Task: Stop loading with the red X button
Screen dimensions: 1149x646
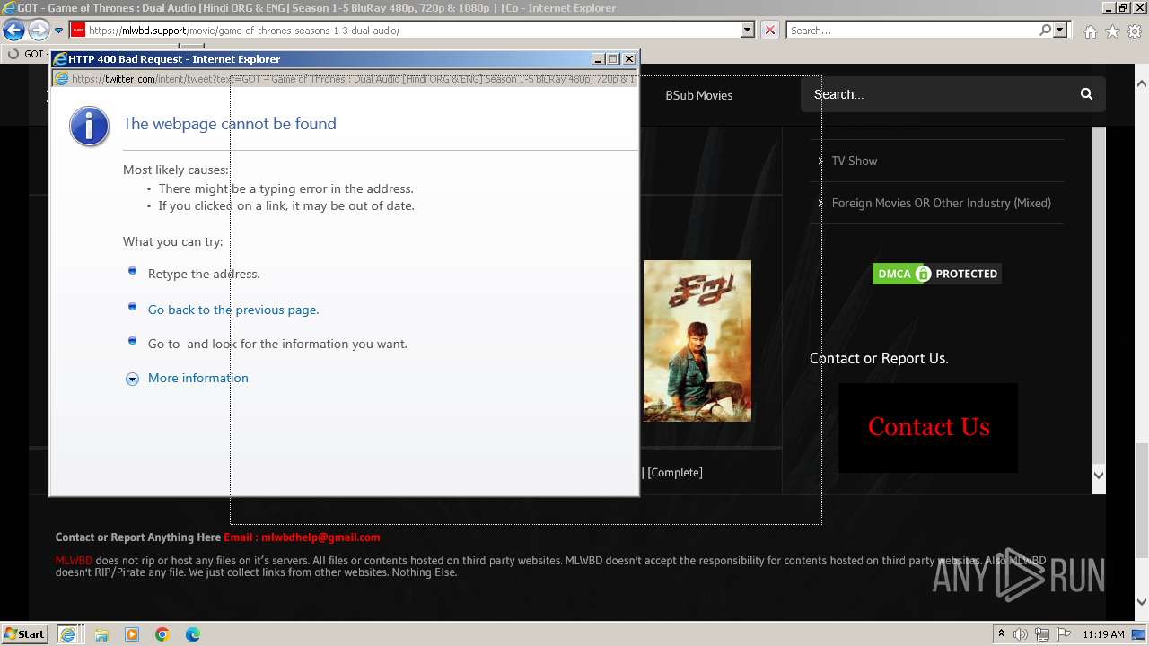Action: (x=769, y=31)
